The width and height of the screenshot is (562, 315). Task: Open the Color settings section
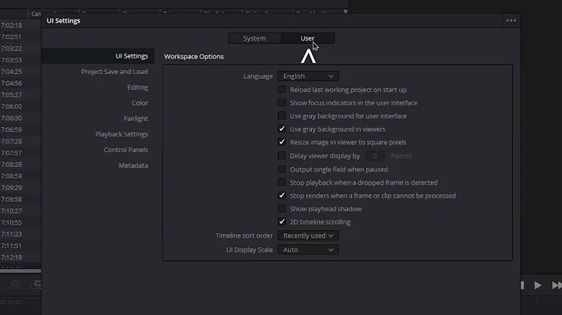point(140,103)
